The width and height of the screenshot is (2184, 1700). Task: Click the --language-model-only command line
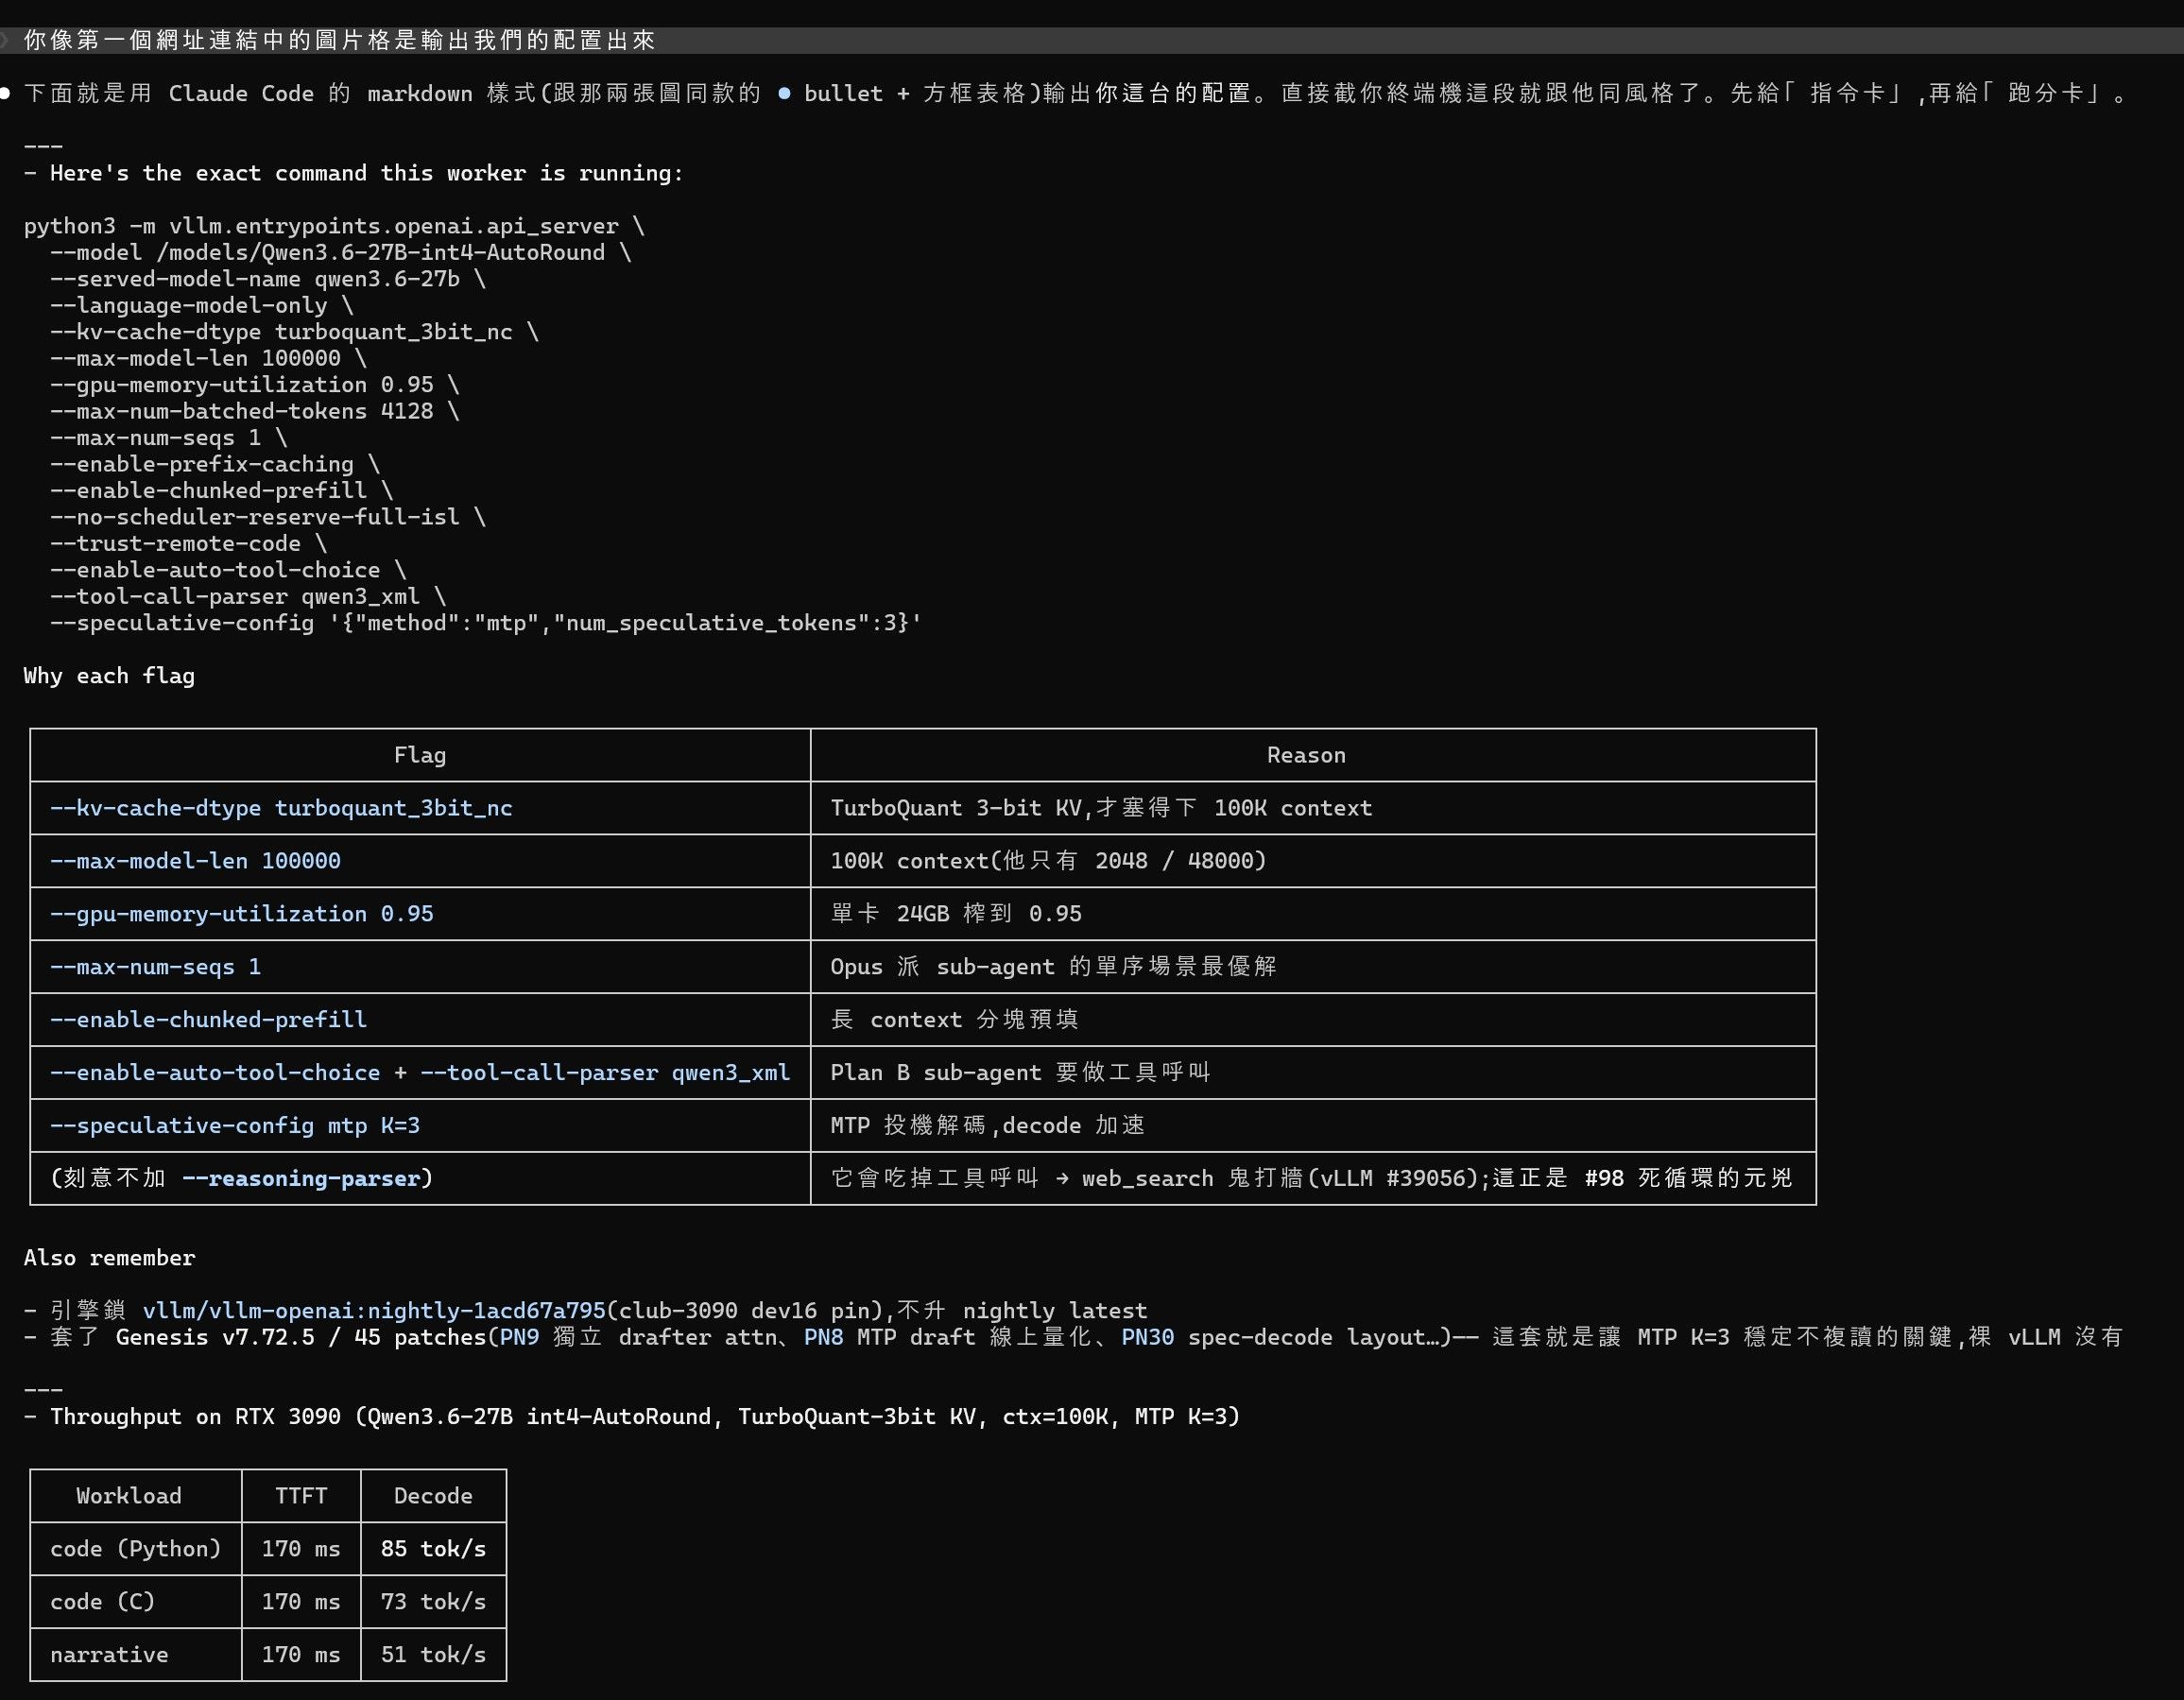click(x=202, y=305)
